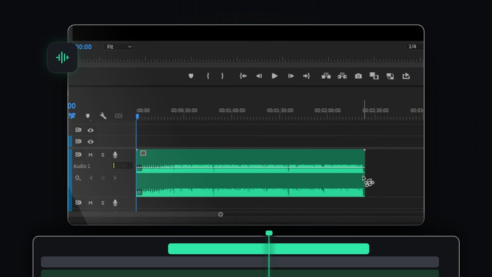Click the gray bar in the lower panel
Screen dimensions: 492x277
[240, 262]
